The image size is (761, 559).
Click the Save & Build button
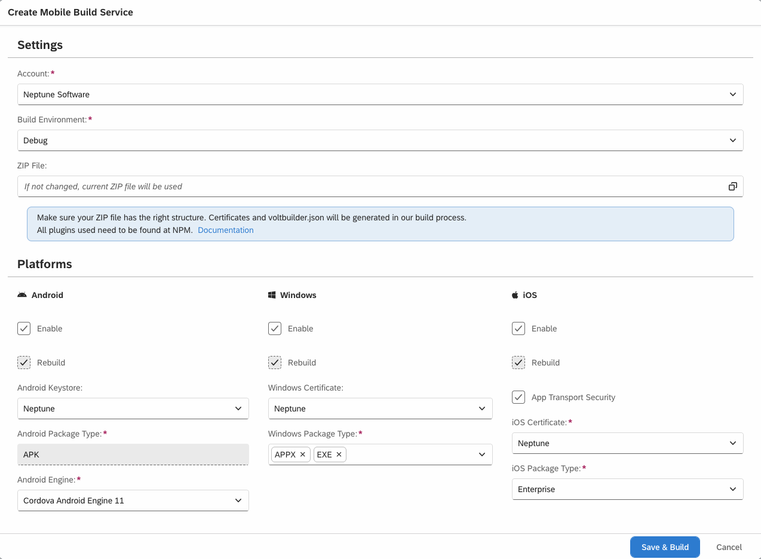pos(665,547)
